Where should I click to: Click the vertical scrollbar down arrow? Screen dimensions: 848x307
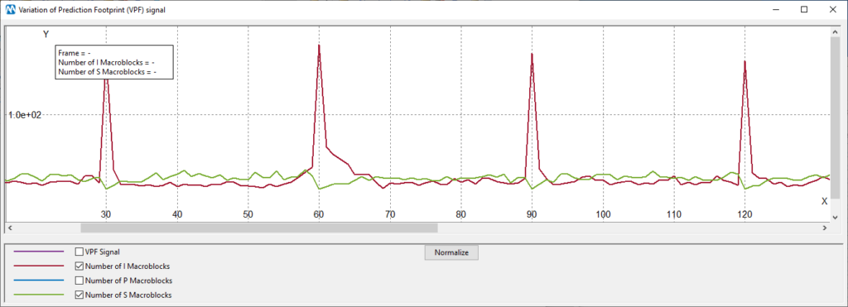tap(835, 217)
